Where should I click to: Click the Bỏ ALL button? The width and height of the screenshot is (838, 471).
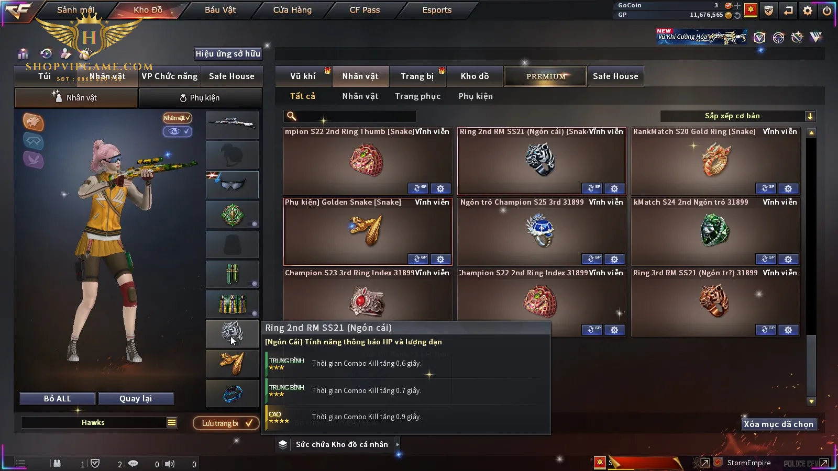[58, 399]
